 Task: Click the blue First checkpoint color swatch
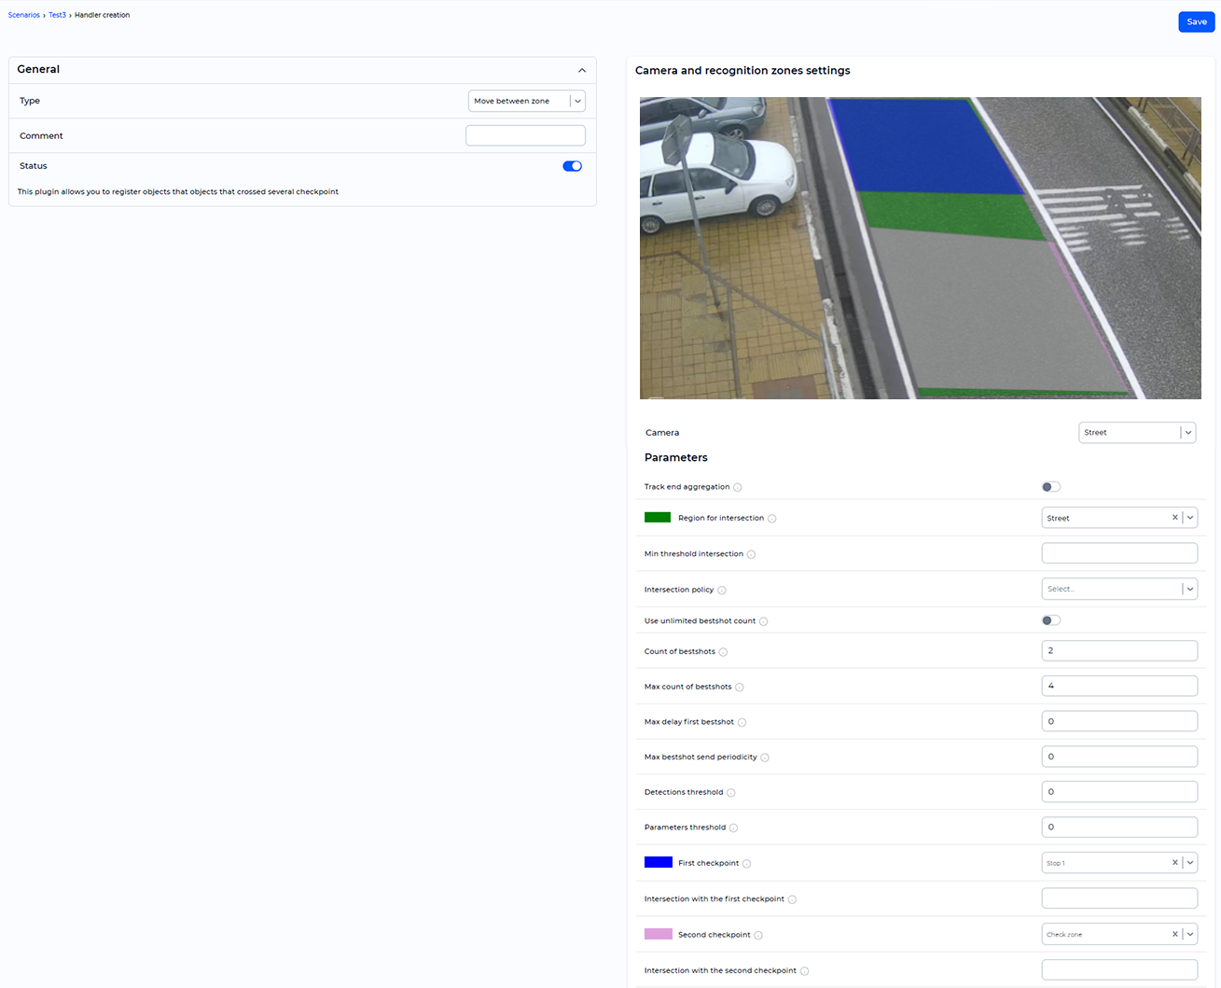(658, 862)
